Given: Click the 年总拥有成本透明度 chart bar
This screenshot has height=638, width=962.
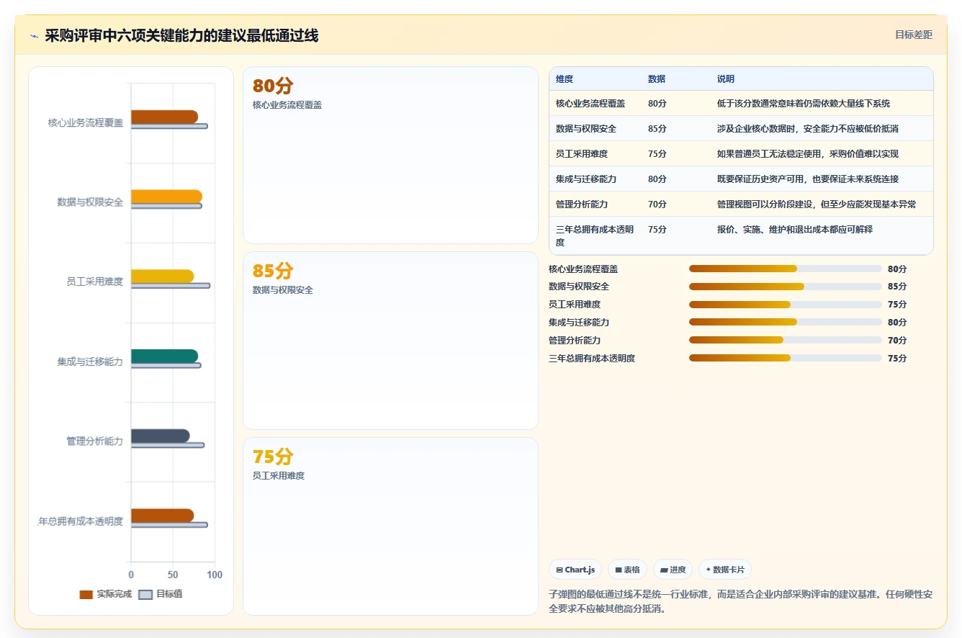Looking at the screenshot, I should pyautogui.click(x=162, y=515).
